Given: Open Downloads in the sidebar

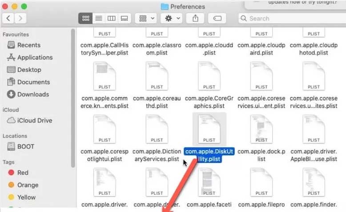Looking at the screenshot, I should [x=28, y=94].
